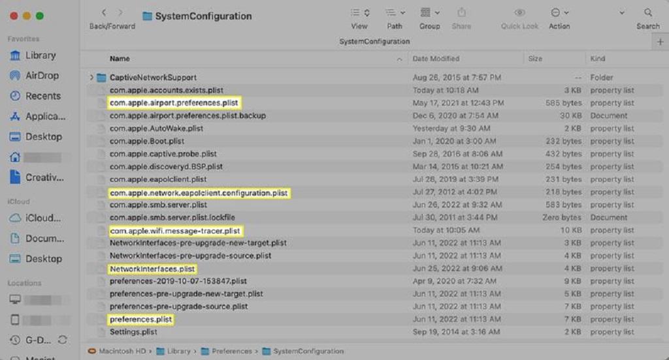The height and width of the screenshot is (360, 669).
Task: Select NetworkInterfaces-pre-upgrade-new-target.plist
Action: pyautogui.click(x=198, y=243)
